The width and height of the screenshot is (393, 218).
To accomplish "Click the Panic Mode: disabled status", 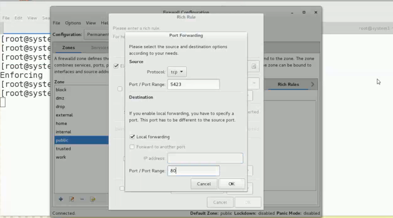I will point(298,213).
